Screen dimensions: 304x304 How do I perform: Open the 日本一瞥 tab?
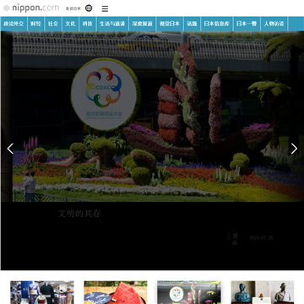tap(247, 24)
